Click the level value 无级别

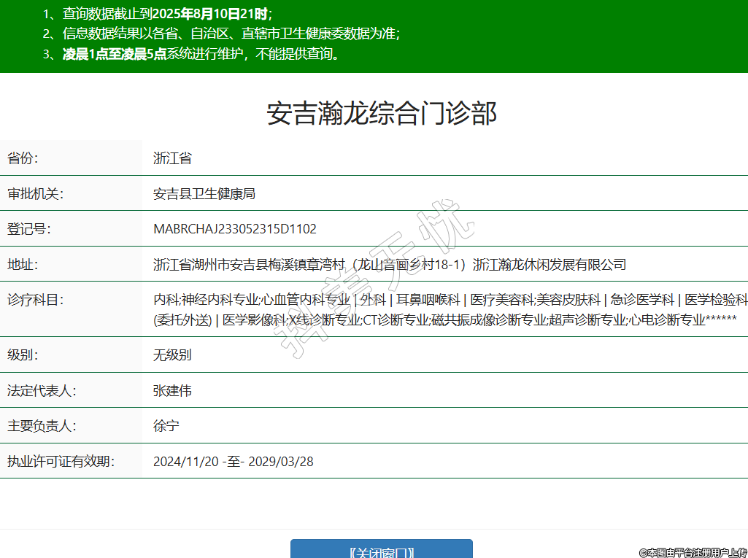coord(172,355)
